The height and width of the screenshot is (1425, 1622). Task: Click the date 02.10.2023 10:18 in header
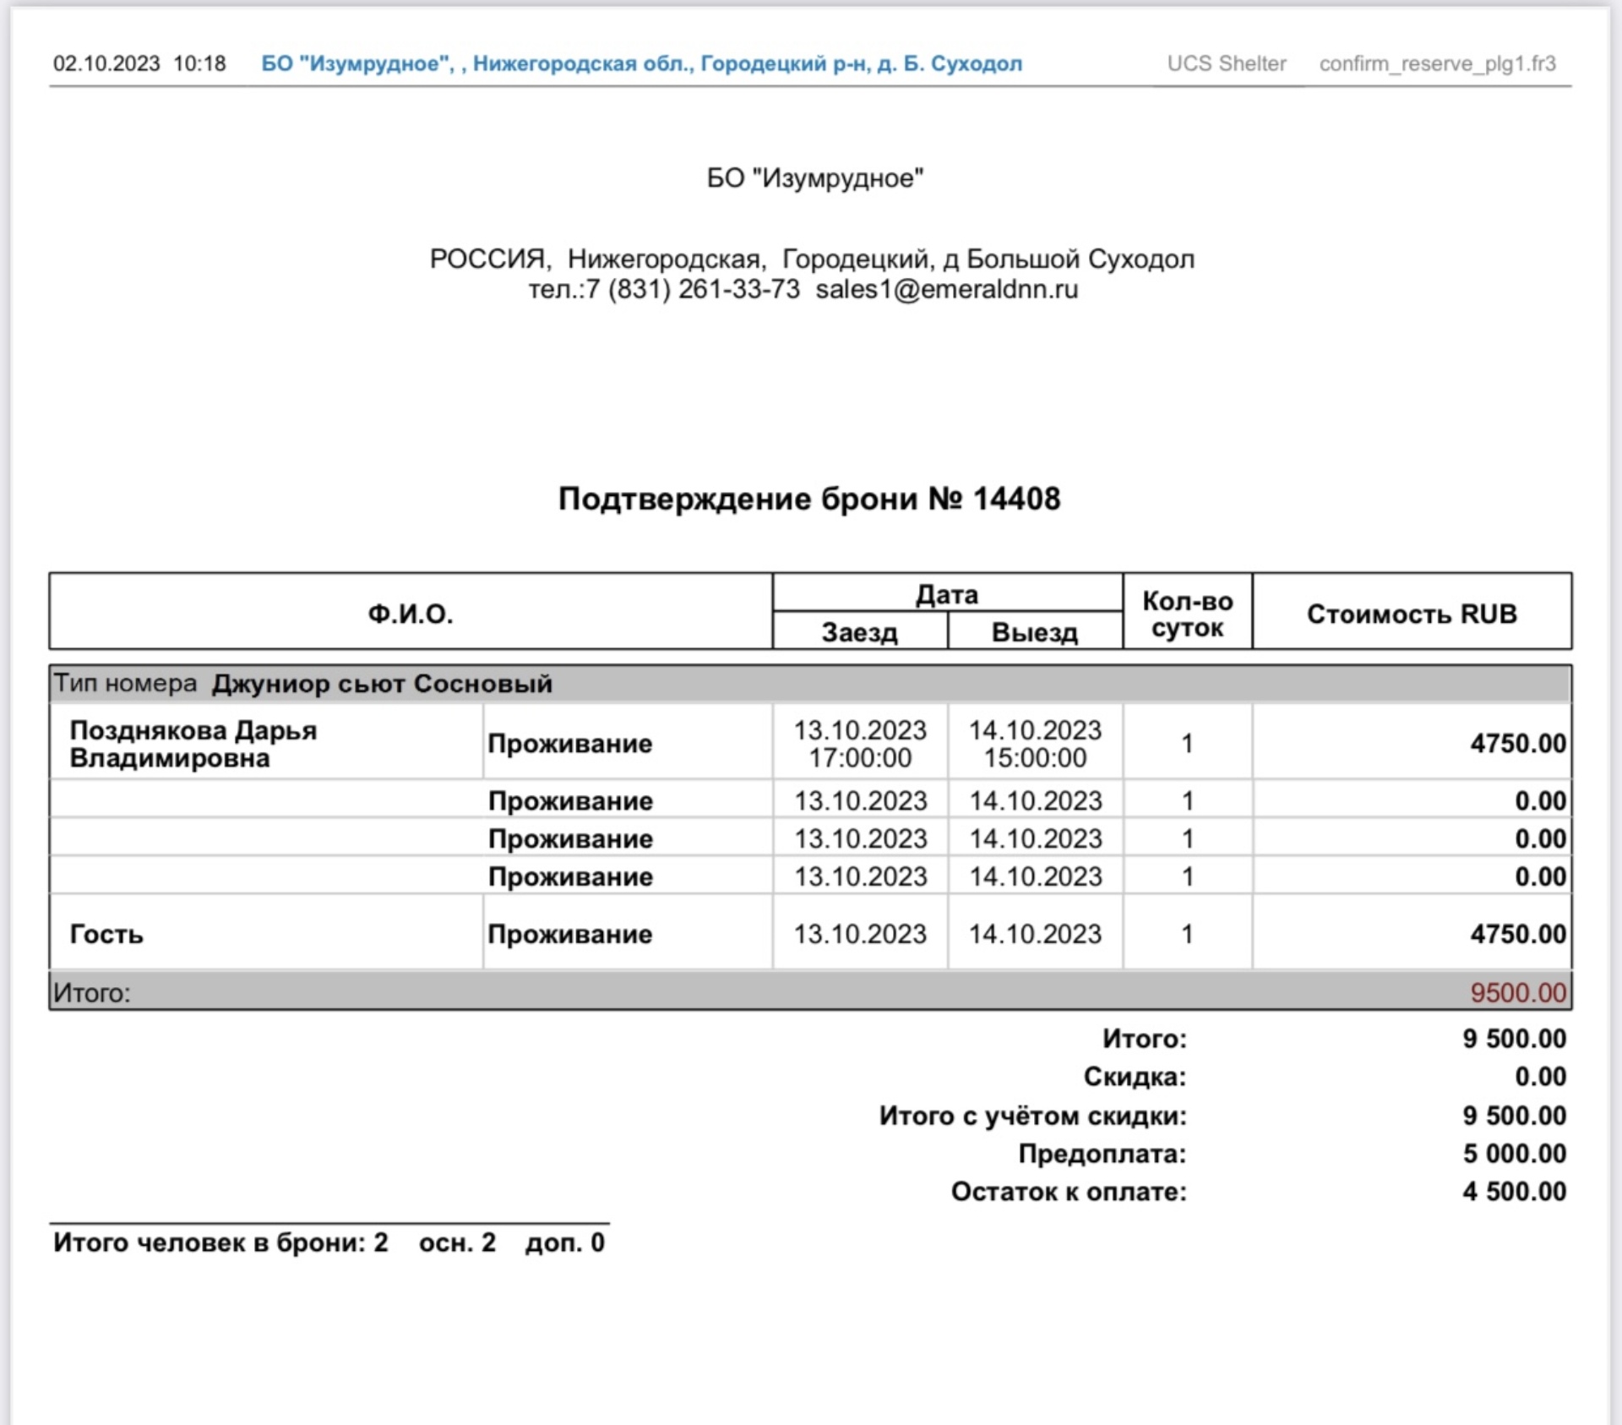pyautogui.click(x=139, y=63)
